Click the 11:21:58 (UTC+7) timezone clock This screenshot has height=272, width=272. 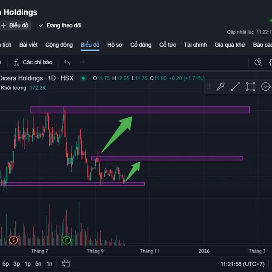tap(243, 264)
